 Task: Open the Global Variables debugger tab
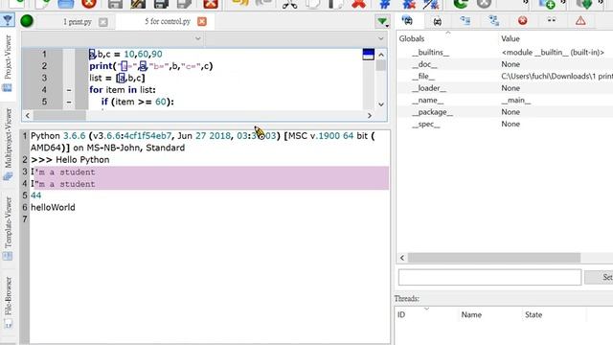click(x=407, y=21)
